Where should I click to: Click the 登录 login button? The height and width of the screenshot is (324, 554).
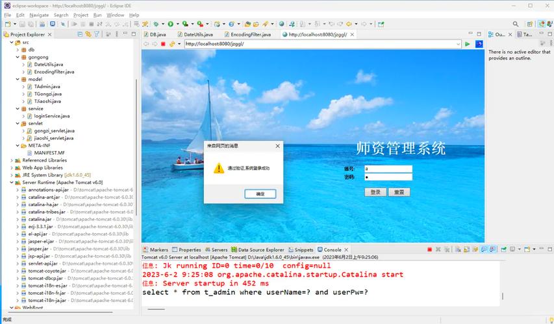(x=375, y=192)
